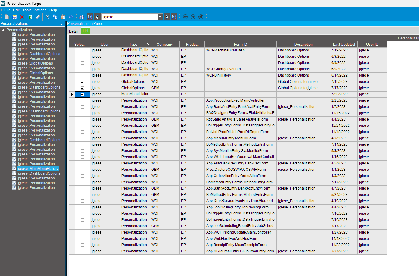
Task: Uncheck the MainMenuHistor row checkbox
Action: pyautogui.click(x=82, y=94)
